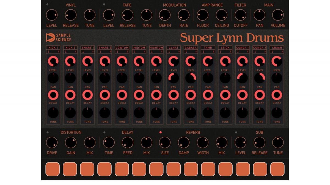Open the CONGA 1 sample dropdown
The width and height of the screenshot is (330, 185).
tap(242, 52)
